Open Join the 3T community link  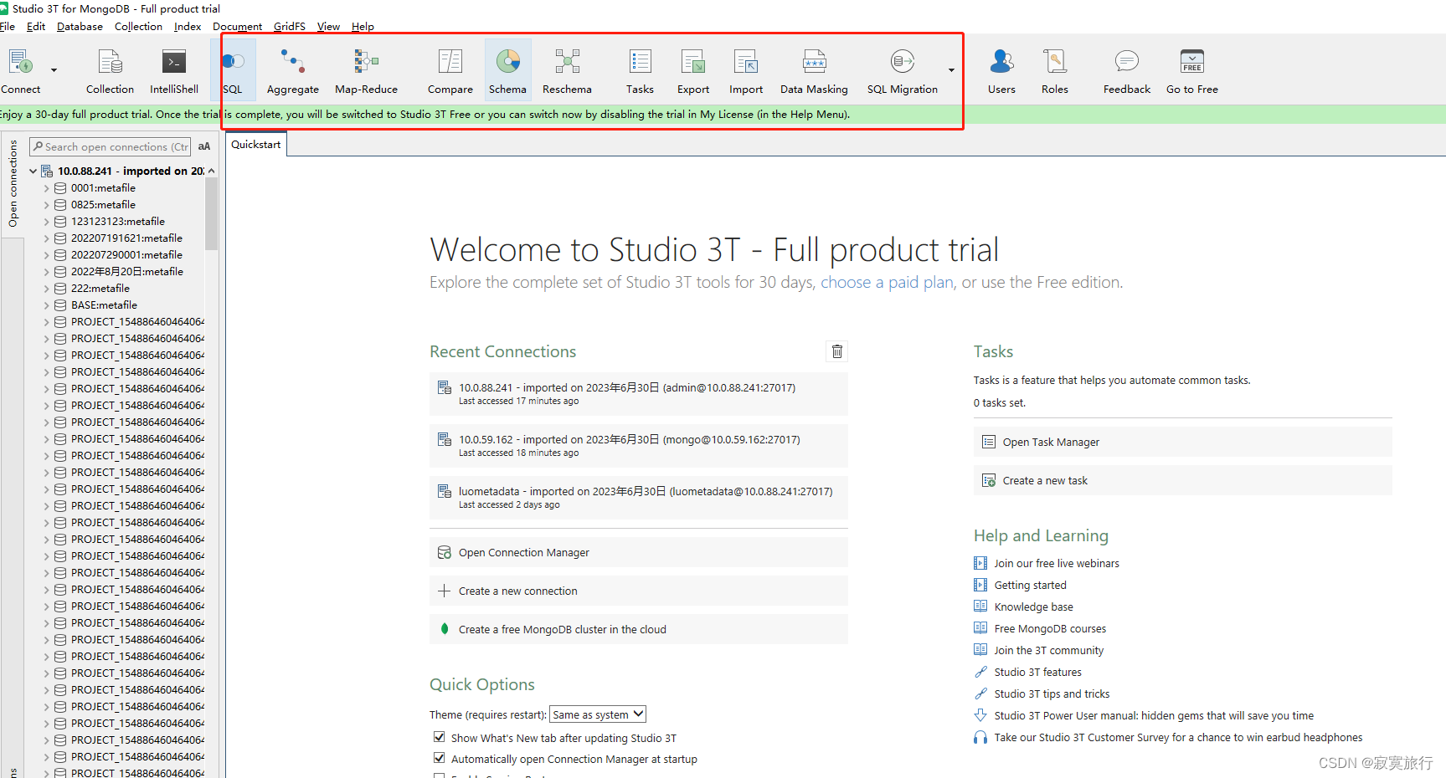click(x=1049, y=650)
